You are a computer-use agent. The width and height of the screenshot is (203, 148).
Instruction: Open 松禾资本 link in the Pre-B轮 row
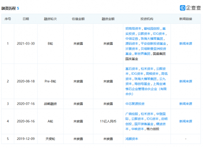[147, 69]
